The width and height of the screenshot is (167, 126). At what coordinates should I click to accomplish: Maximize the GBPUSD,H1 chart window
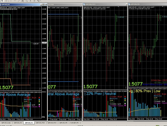point(43,5)
